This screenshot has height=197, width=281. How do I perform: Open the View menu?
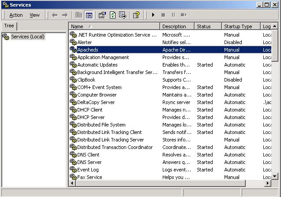click(x=34, y=15)
